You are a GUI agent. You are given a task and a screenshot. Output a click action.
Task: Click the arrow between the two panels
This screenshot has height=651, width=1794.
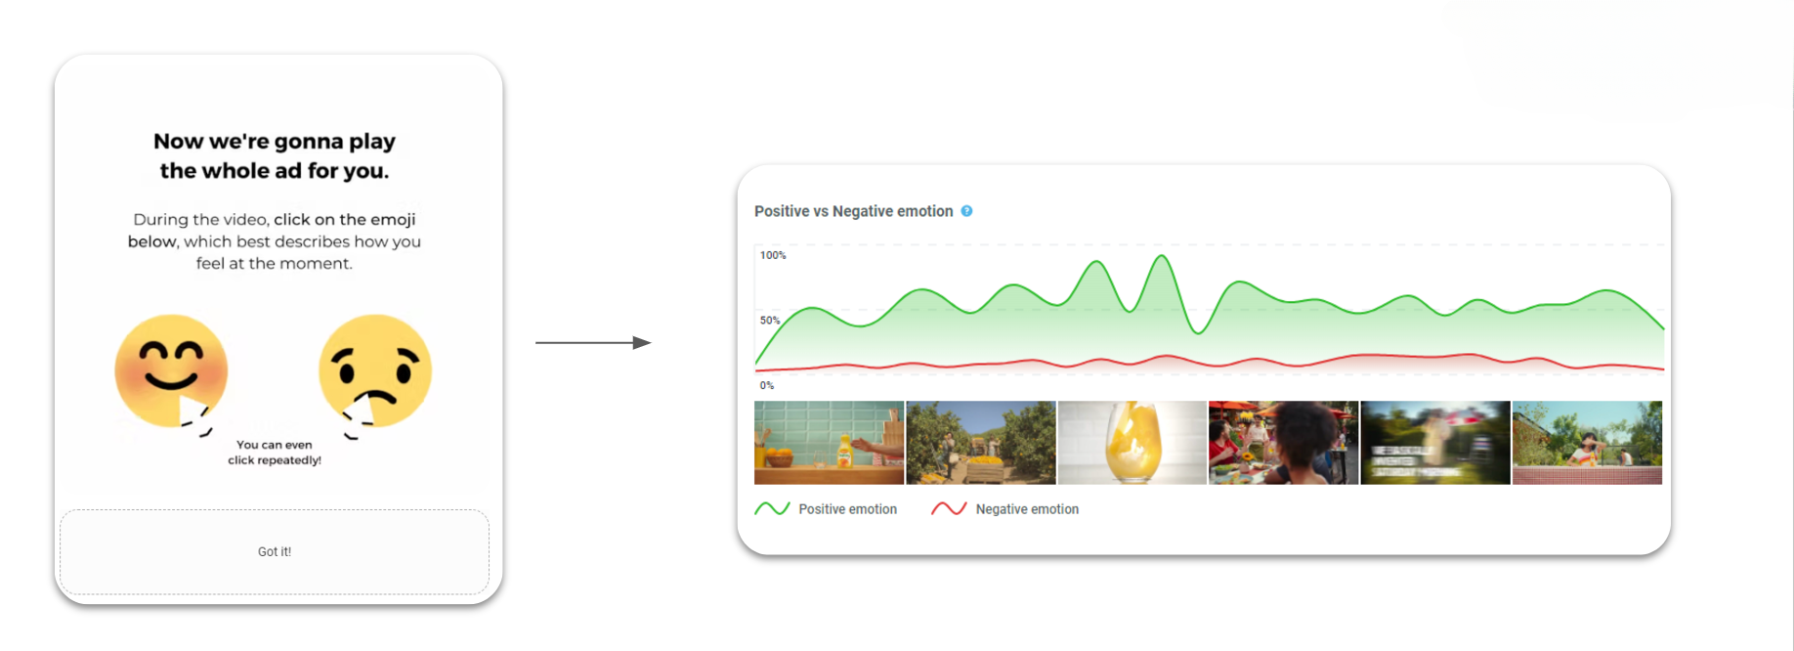[x=593, y=342]
